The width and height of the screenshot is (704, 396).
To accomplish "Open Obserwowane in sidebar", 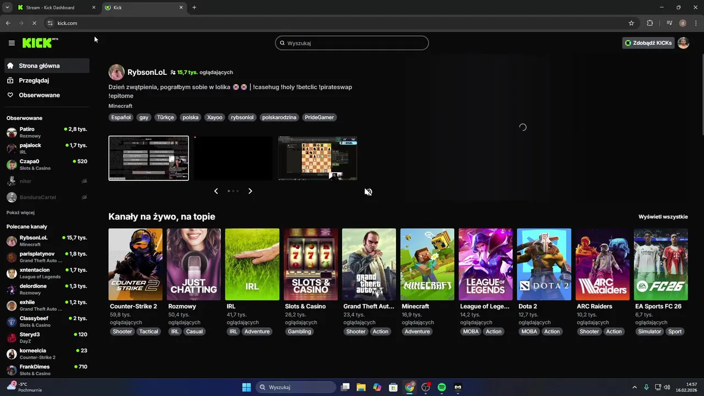I will [47, 95].
